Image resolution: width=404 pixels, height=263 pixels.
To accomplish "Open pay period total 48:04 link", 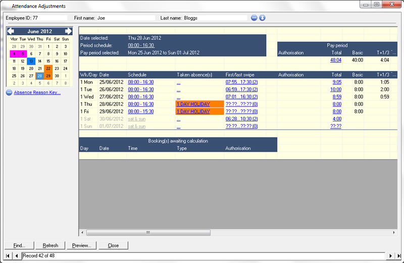I will [x=335, y=60].
